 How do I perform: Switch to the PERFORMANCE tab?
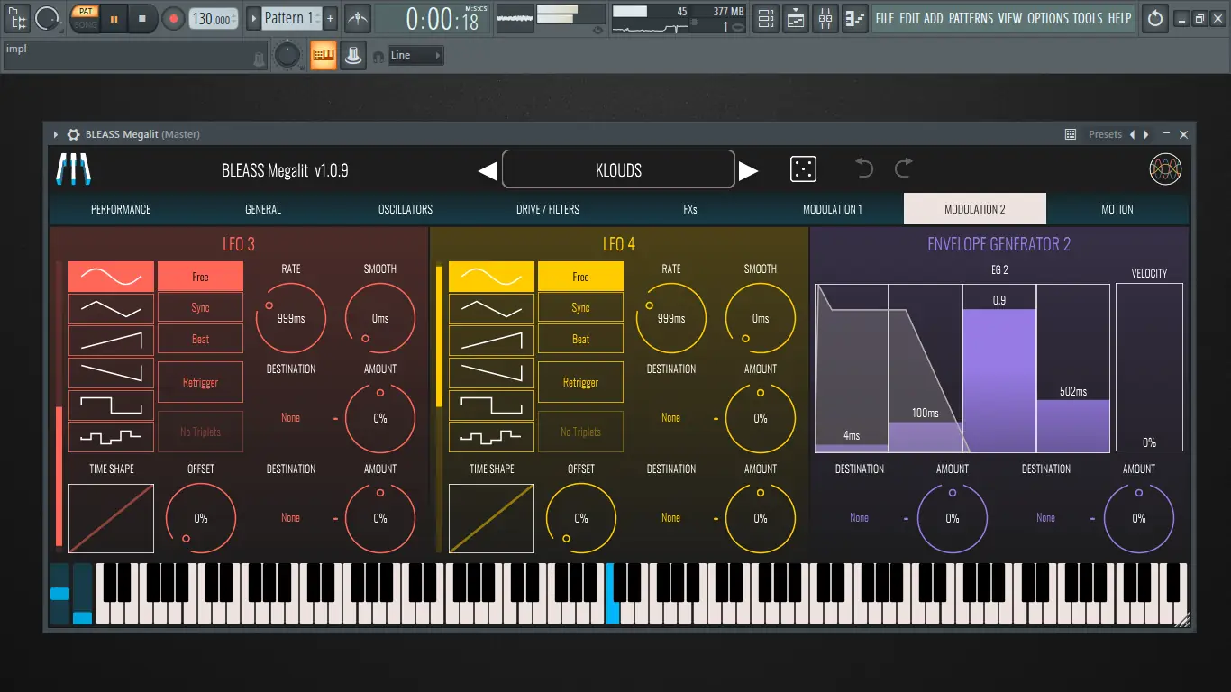(121, 209)
